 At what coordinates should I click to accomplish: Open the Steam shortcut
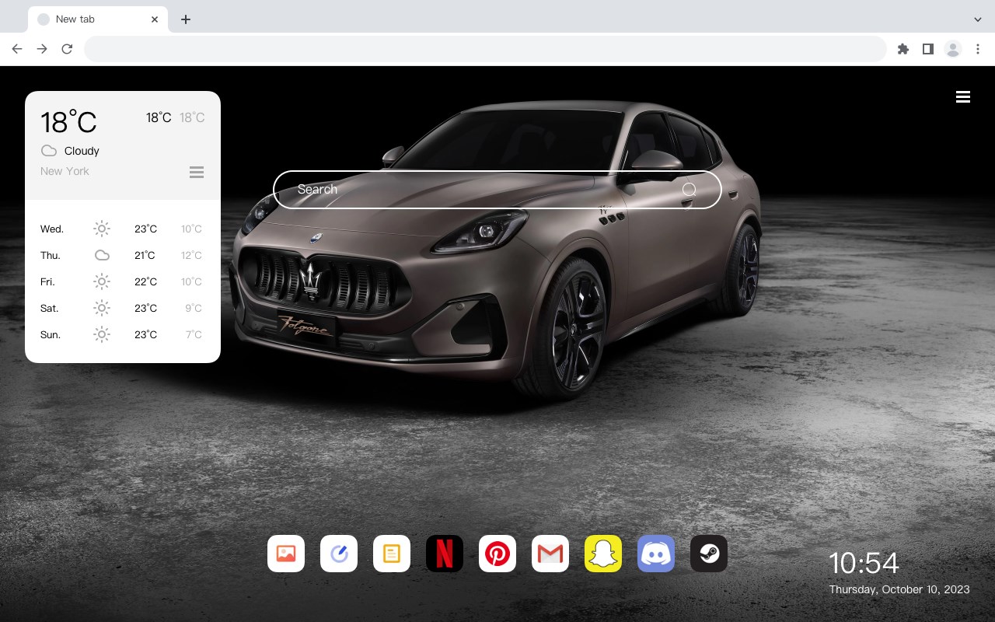(x=709, y=554)
